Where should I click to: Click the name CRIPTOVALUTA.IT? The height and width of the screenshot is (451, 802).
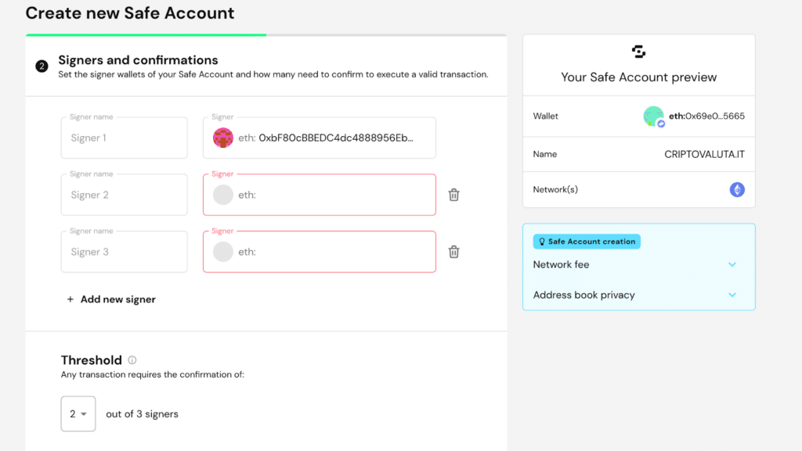[704, 155]
